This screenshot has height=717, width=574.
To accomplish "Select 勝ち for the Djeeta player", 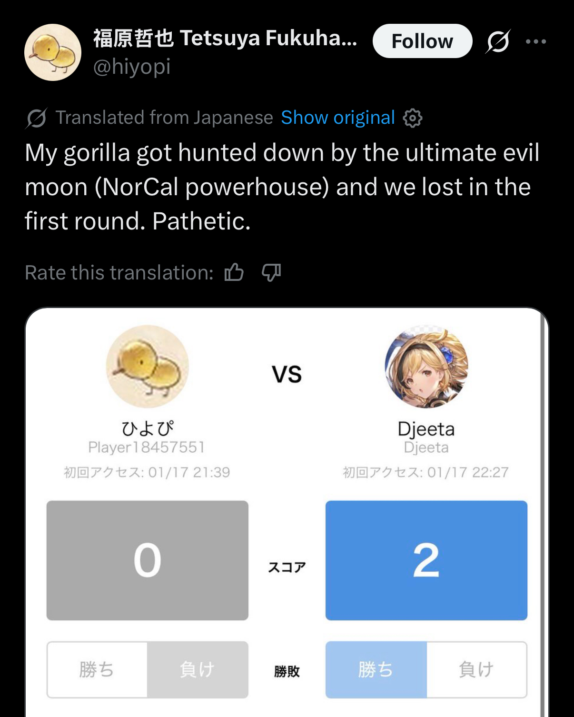I will (376, 669).
